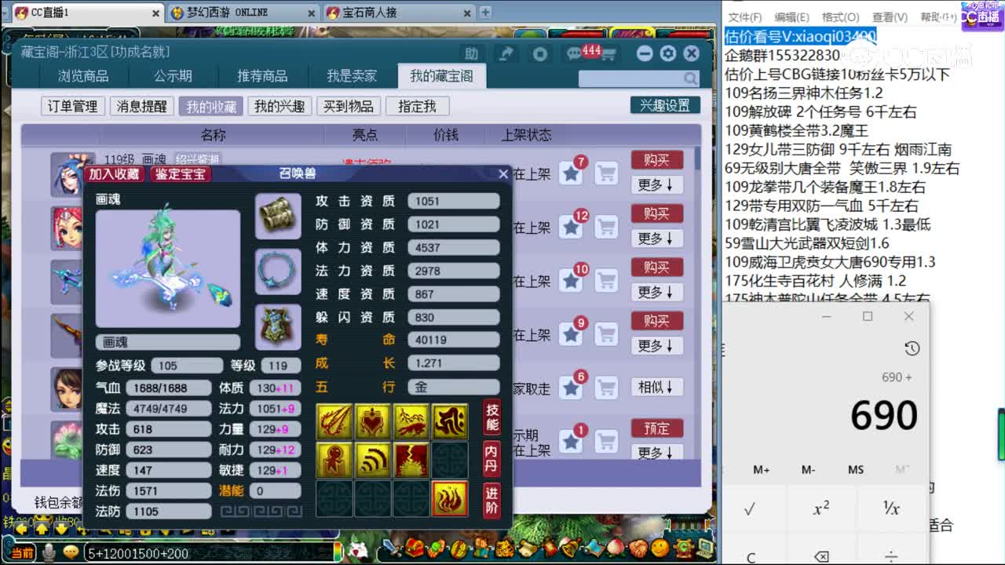This screenshot has height=565, width=1005.
Task: Switch to 推荐商品 tab
Action: [262, 76]
